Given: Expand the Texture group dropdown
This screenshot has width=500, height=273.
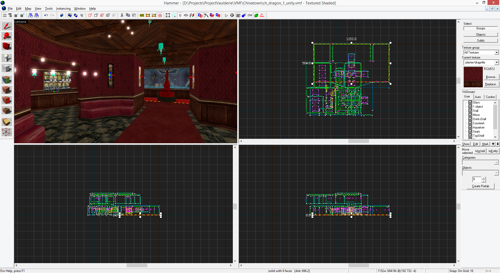Looking at the screenshot, I should (x=496, y=53).
